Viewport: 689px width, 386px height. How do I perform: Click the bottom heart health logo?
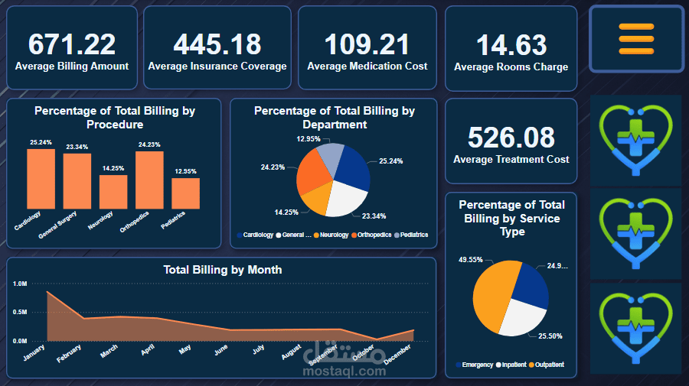(x=636, y=329)
